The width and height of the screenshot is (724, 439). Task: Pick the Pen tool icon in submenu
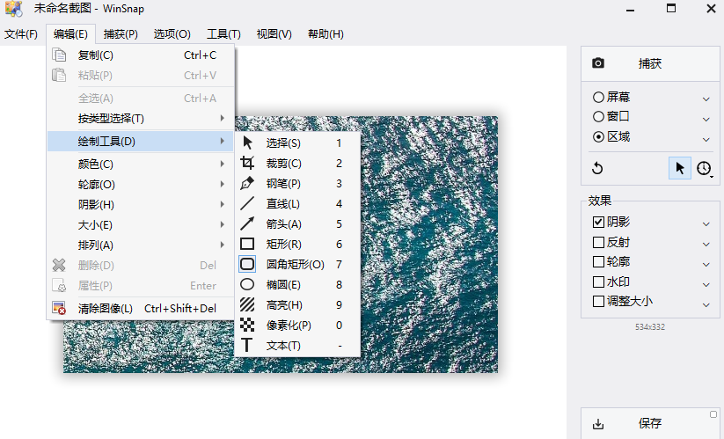pos(247,183)
